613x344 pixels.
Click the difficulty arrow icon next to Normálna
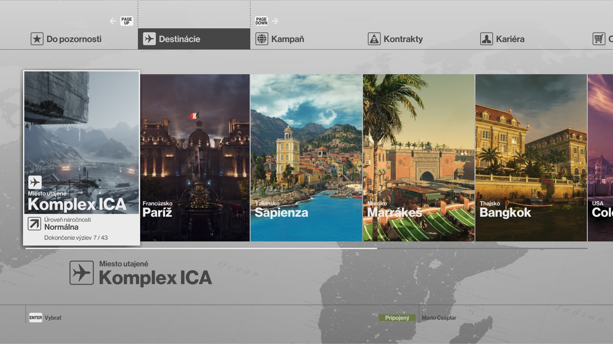34,224
